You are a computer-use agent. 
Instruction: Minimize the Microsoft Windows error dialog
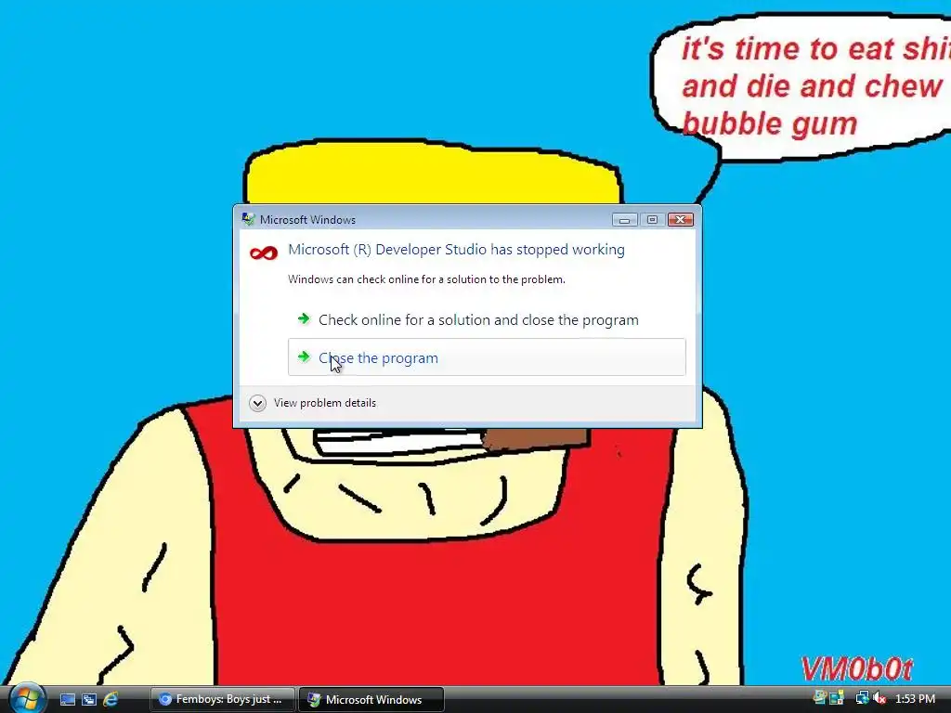coord(624,219)
